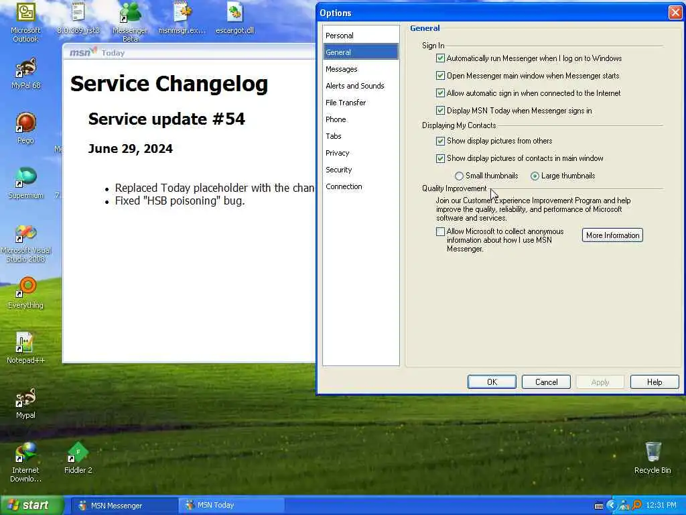
Task: Launch the Notepad++ desktop shortcut
Action: point(26,348)
